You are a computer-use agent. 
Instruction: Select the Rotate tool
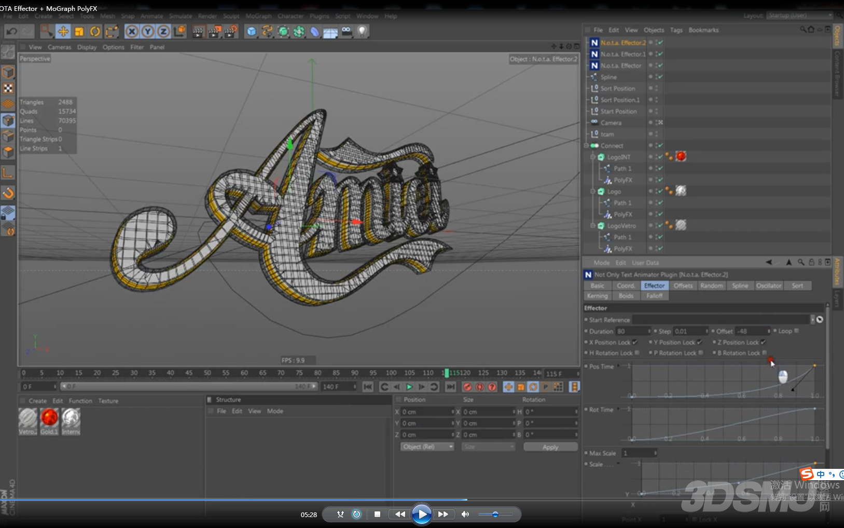pyautogui.click(x=95, y=32)
